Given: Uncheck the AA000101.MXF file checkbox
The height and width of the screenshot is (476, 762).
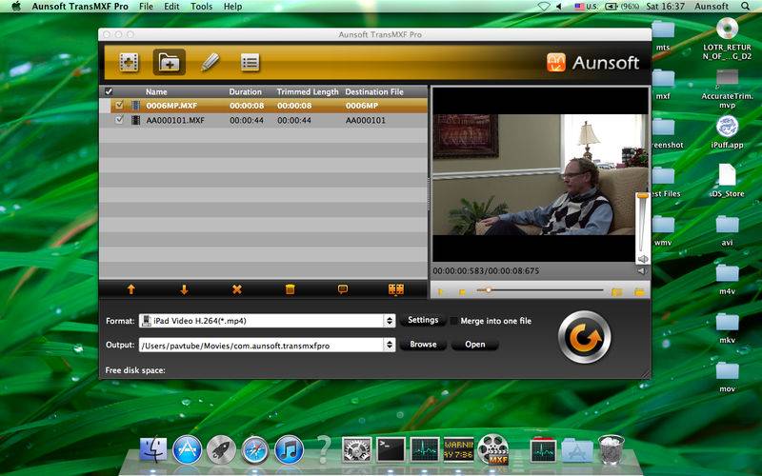Looking at the screenshot, I should coord(119,120).
